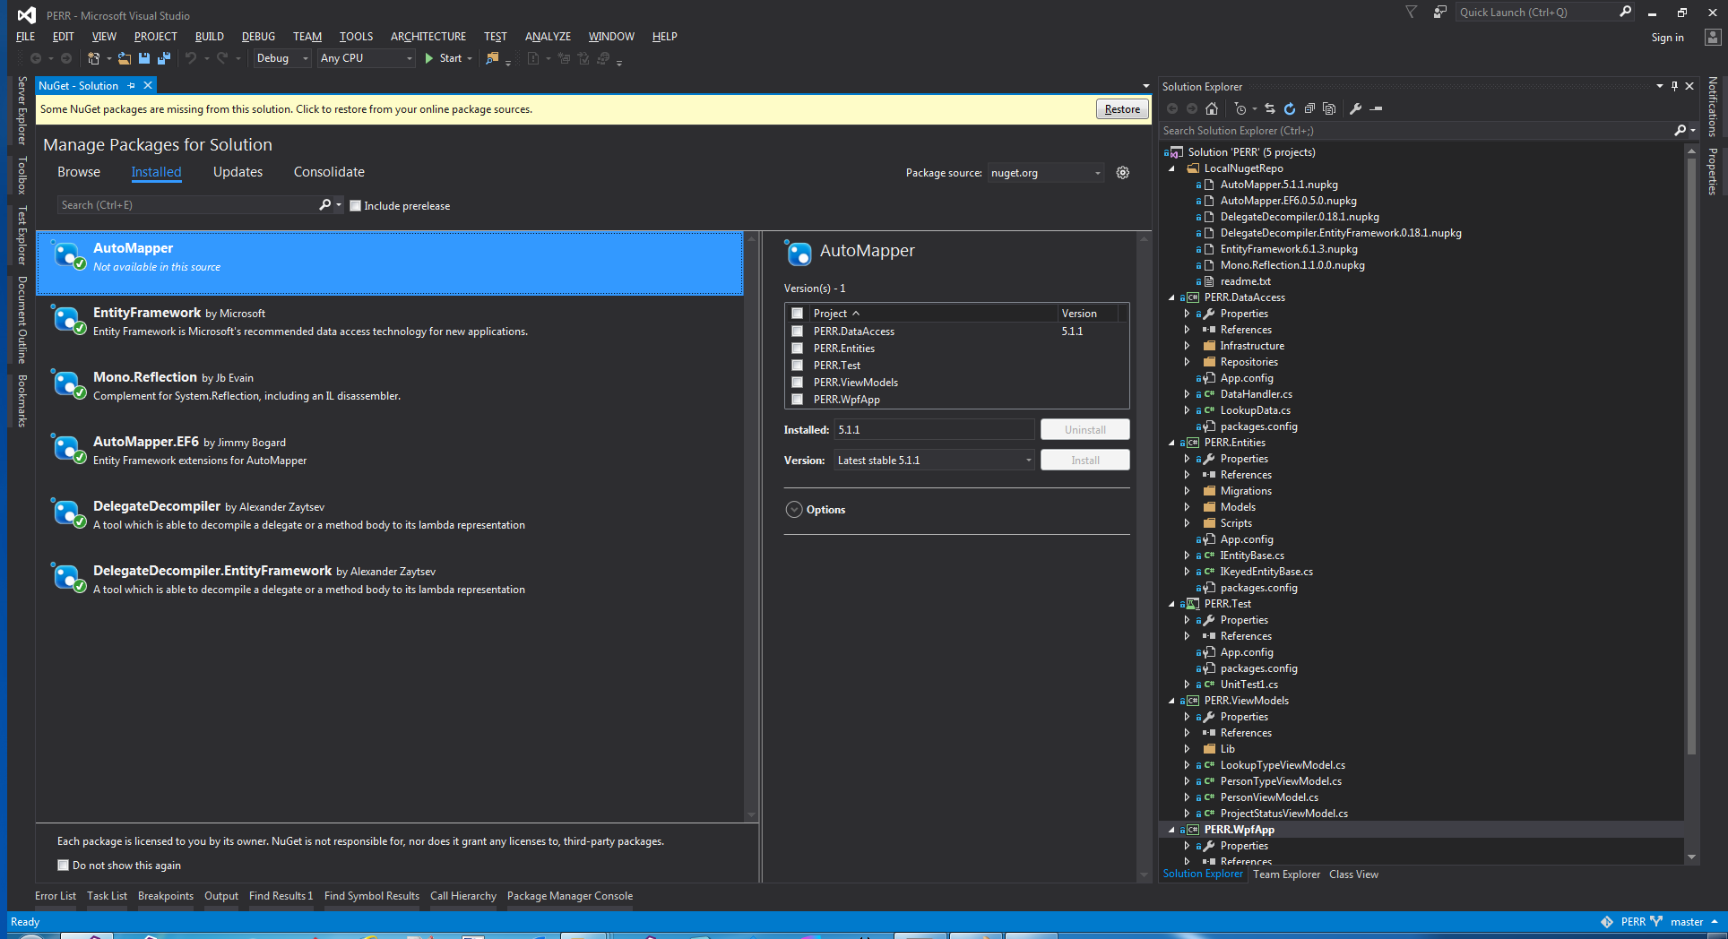Screen dimensions: 1728x939
Task: Click the auto-hide pin of Solution Explorer
Action: [x=1674, y=87]
